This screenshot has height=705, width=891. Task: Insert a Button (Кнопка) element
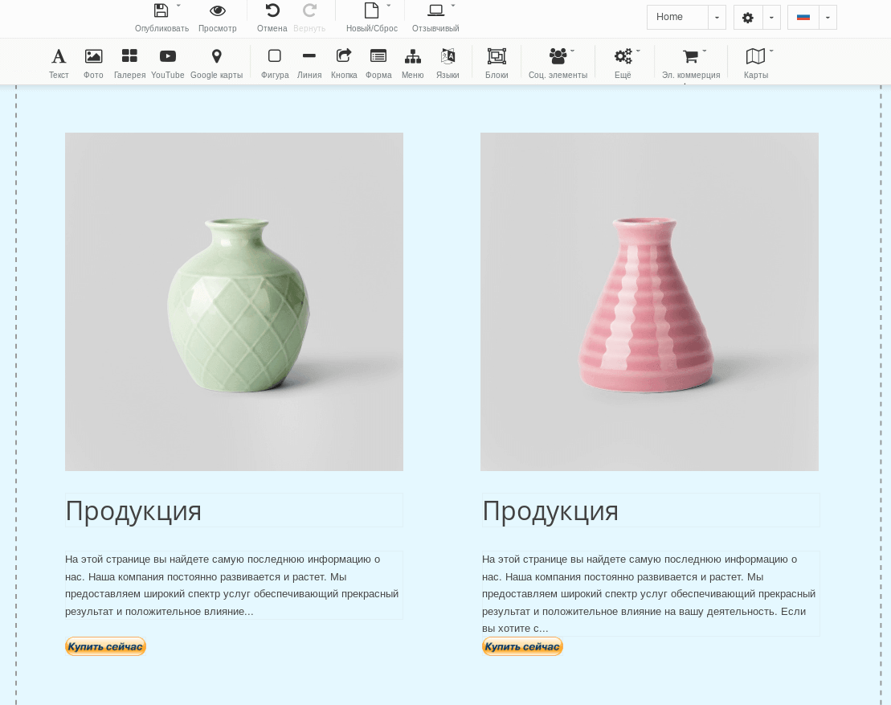tap(344, 64)
